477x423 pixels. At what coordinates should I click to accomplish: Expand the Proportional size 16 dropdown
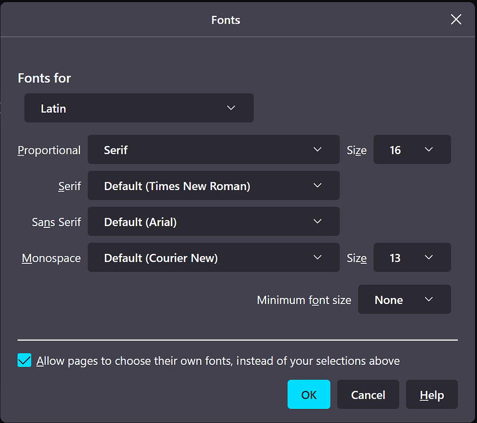(412, 150)
